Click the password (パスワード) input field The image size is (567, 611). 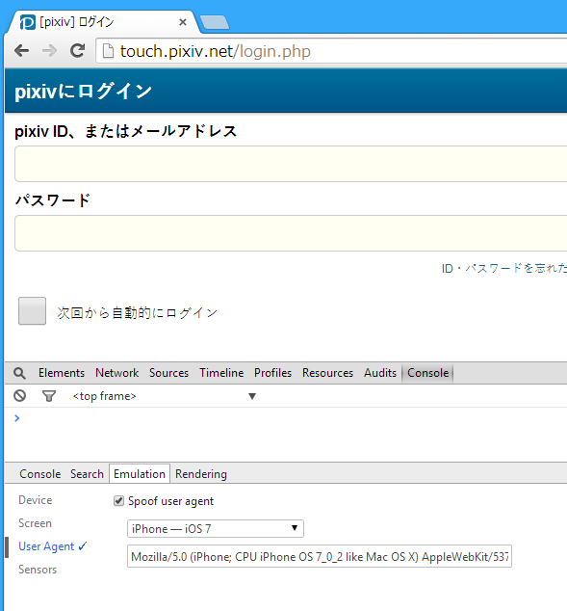[x=291, y=233]
